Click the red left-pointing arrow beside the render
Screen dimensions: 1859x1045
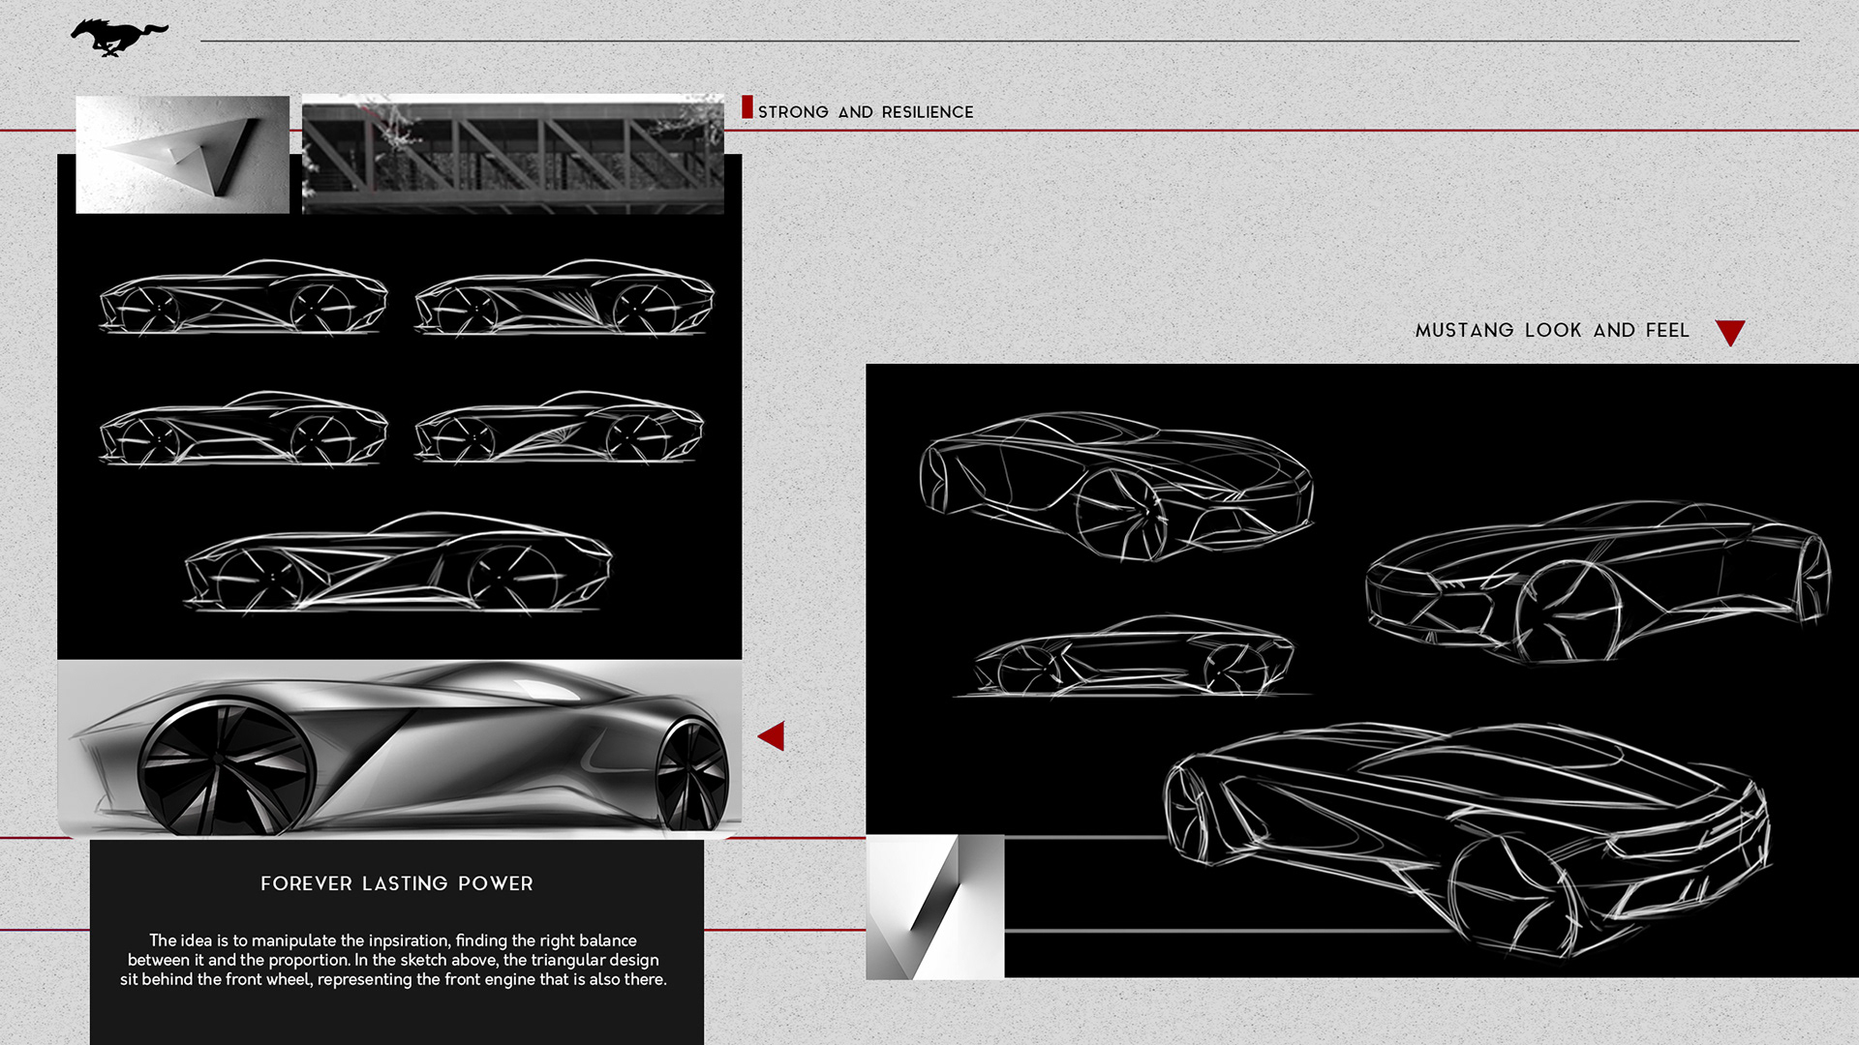click(773, 734)
